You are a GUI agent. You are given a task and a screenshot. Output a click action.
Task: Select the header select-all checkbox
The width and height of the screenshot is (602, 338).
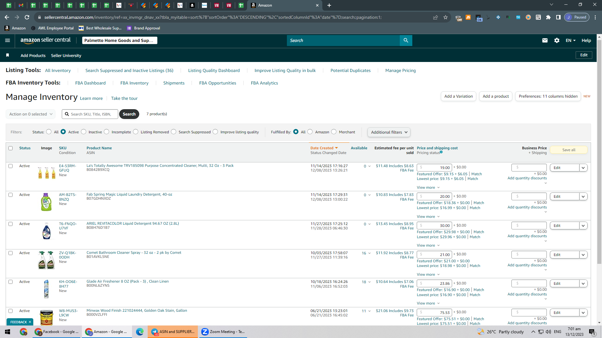[11, 148]
